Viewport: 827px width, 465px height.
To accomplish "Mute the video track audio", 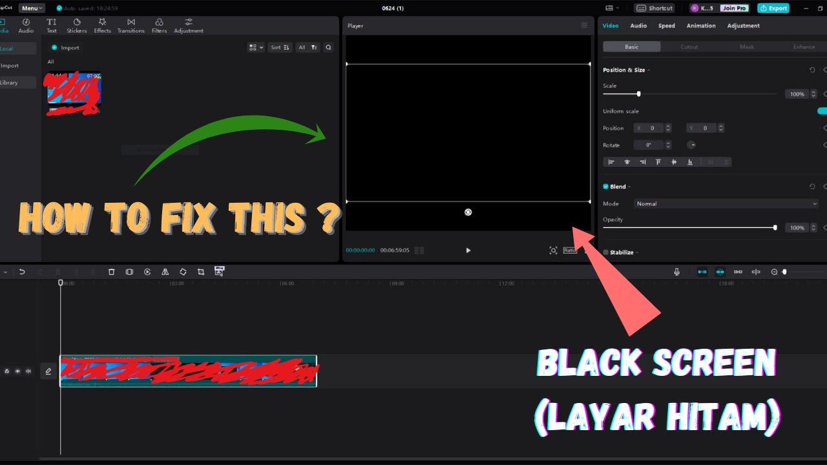I will pyautogui.click(x=28, y=371).
